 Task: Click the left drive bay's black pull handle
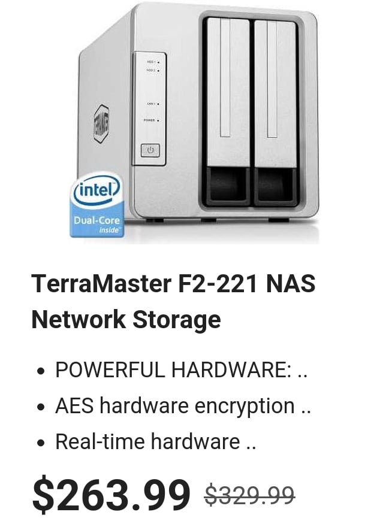point(228,186)
